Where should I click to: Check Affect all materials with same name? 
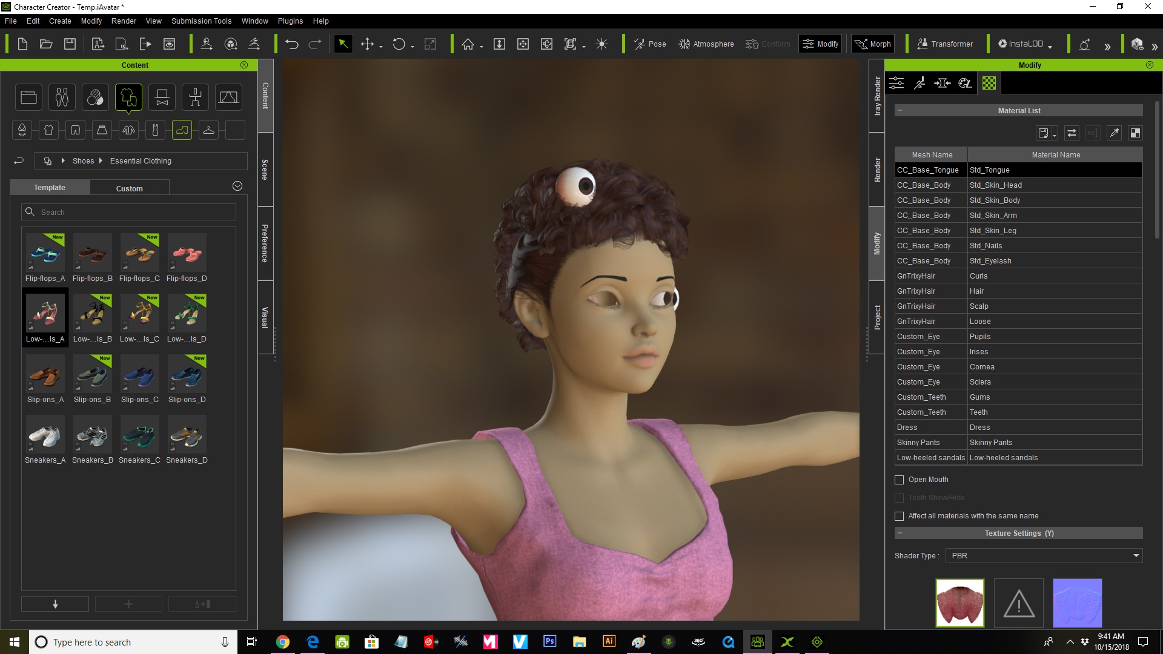(x=900, y=516)
